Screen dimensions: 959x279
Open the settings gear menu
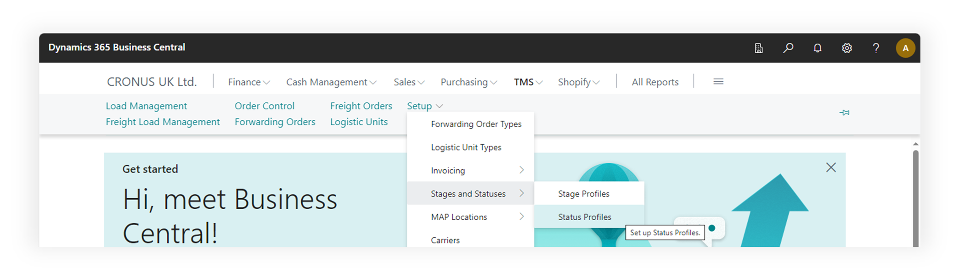point(847,48)
